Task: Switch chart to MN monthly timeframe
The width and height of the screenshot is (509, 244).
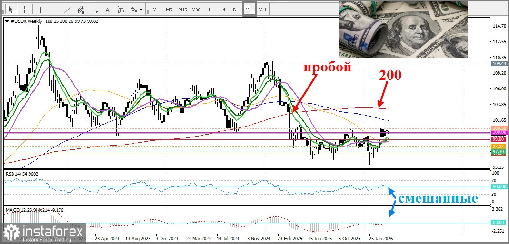Action: coord(262,10)
